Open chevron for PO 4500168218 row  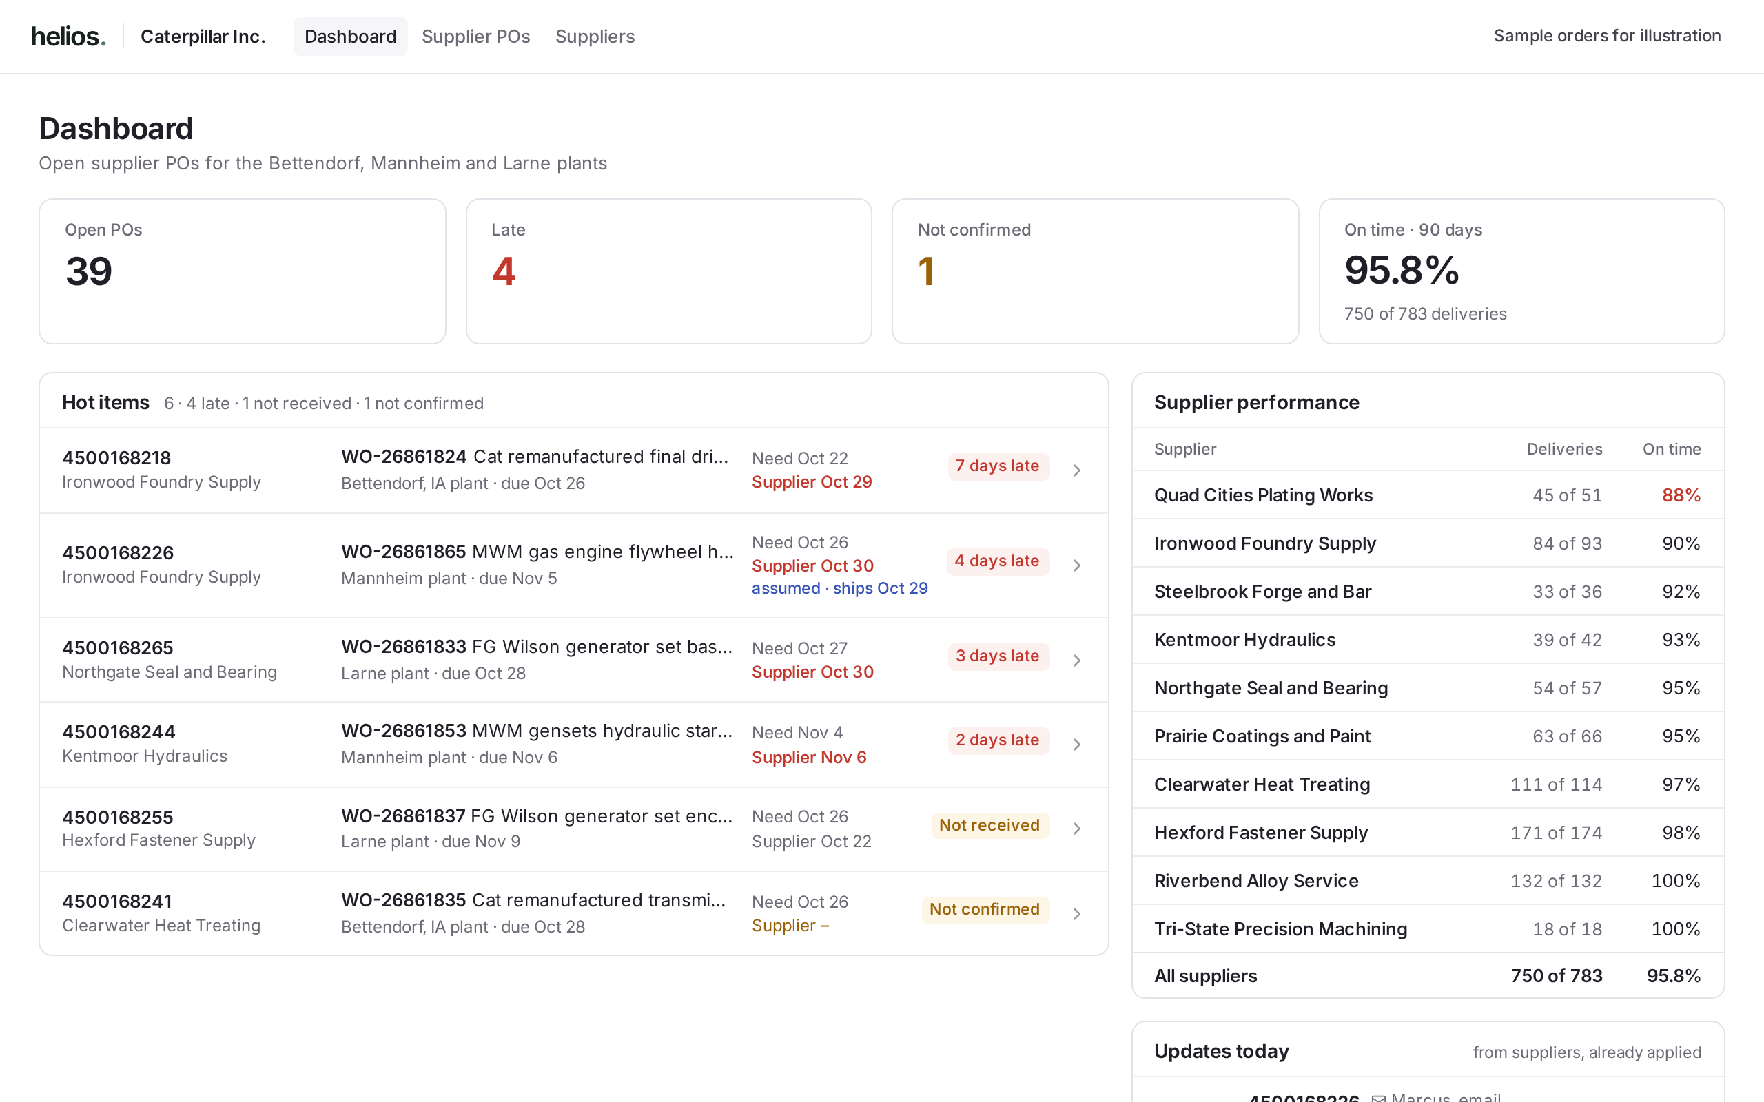pyautogui.click(x=1076, y=470)
